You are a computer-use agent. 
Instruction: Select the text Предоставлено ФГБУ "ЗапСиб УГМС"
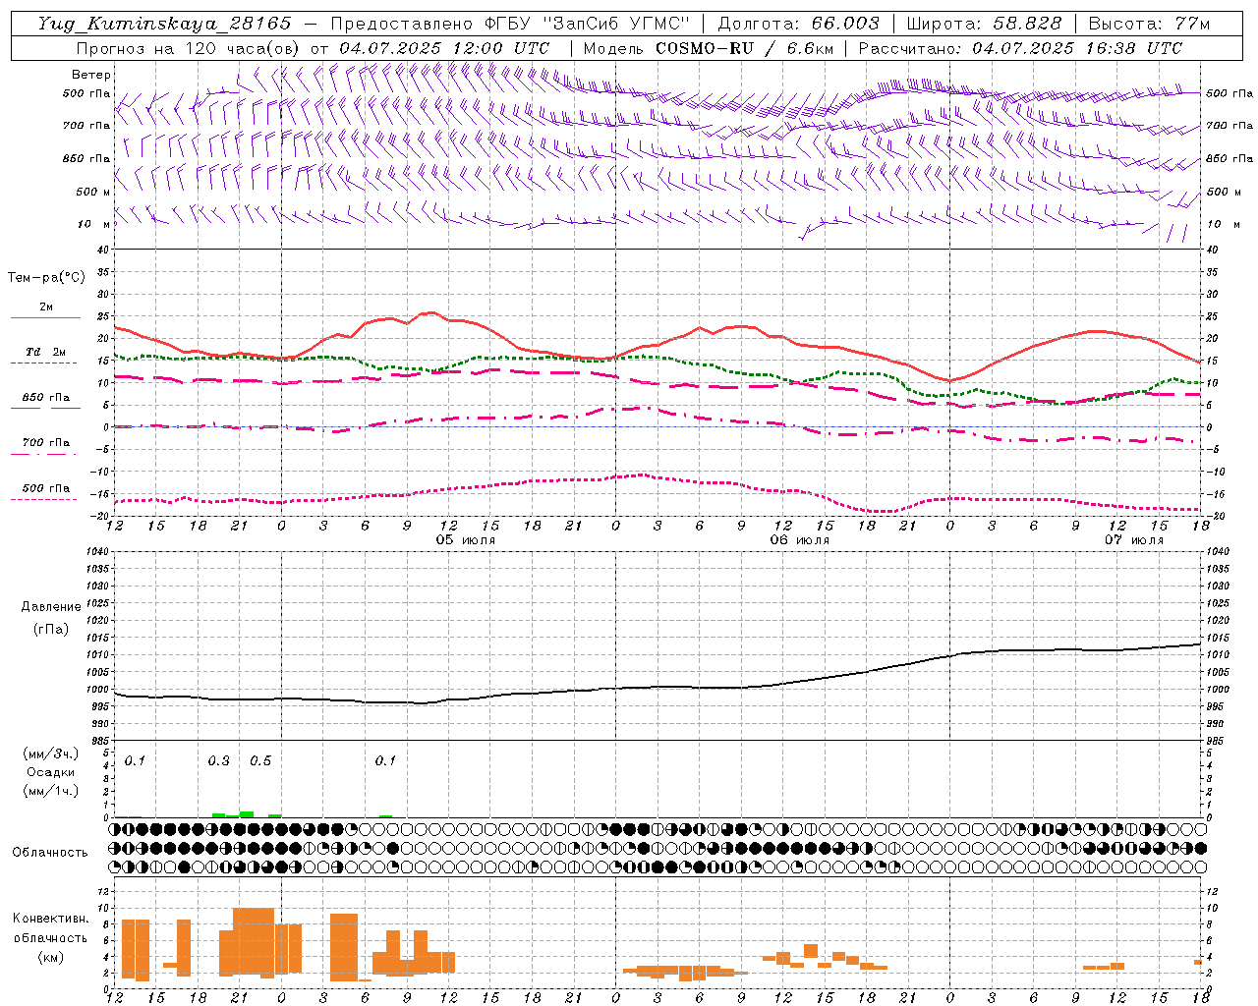(510, 24)
